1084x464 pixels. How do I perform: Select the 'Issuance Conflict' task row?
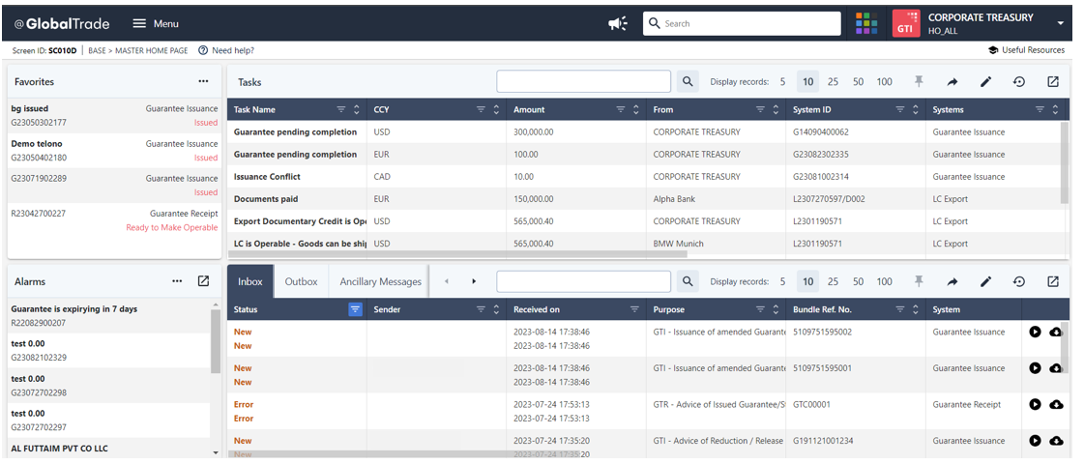[643, 176]
